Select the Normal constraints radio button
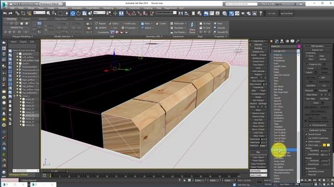This screenshot has width=334, height=187. tap(318, 59)
